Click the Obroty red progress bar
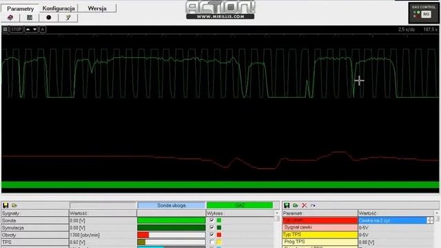 pos(172,235)
